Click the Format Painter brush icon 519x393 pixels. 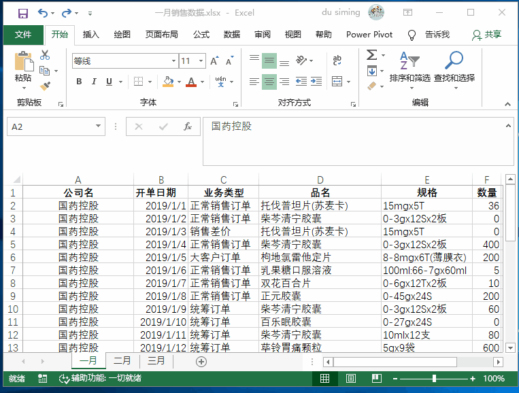pyautogui.click(x=45, y=86)
